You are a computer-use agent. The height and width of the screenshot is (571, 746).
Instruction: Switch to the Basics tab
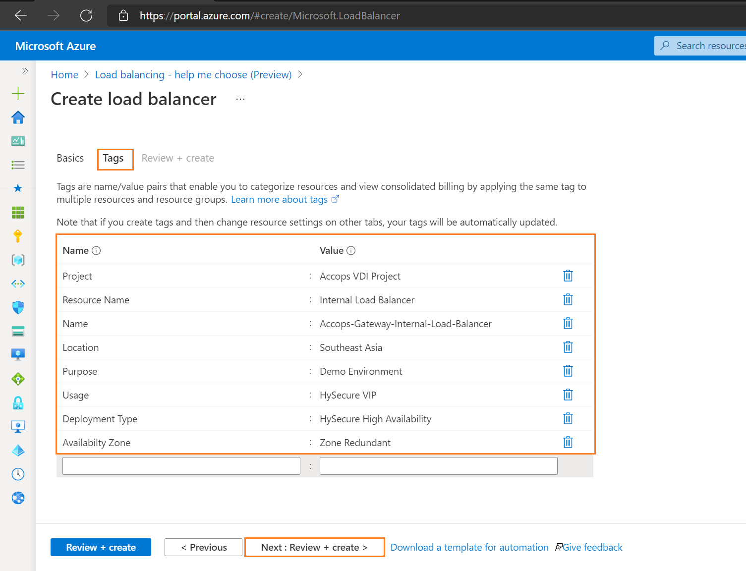coord(70,158)
